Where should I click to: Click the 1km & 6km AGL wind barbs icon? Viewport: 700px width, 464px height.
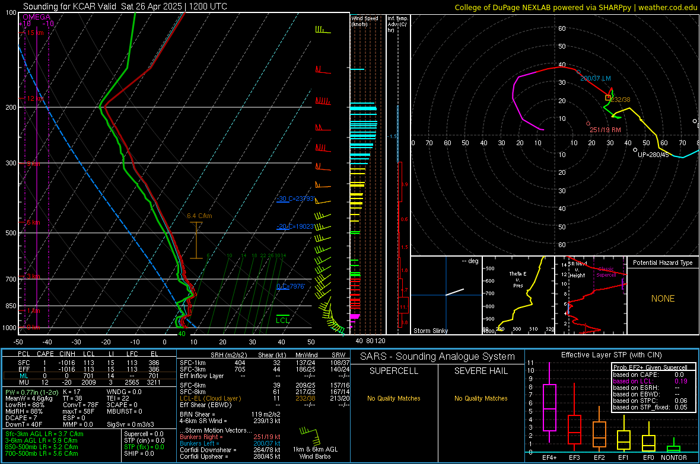(310, 436)
